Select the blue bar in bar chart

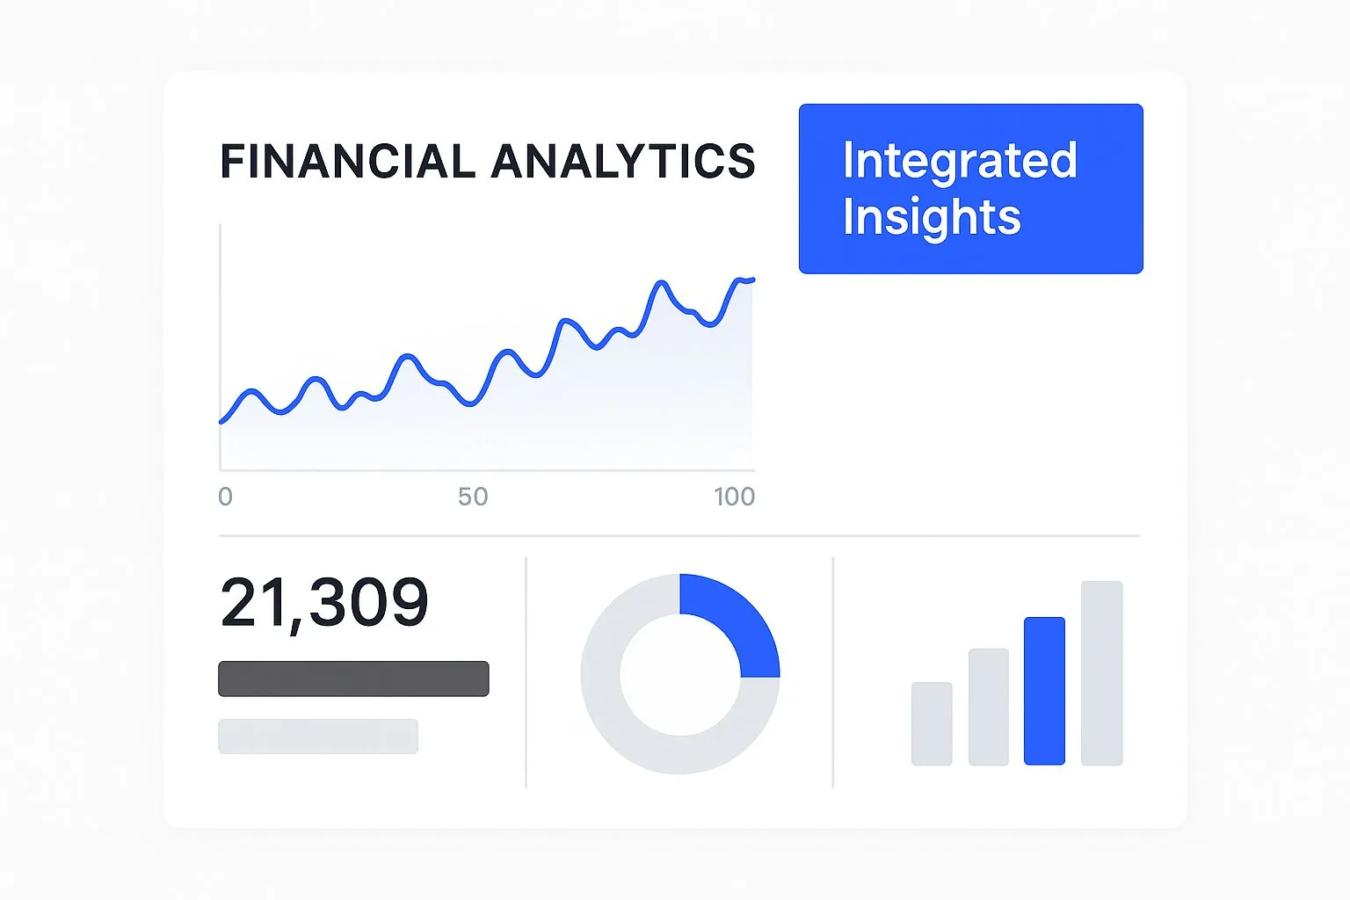tap(1044, 691)
